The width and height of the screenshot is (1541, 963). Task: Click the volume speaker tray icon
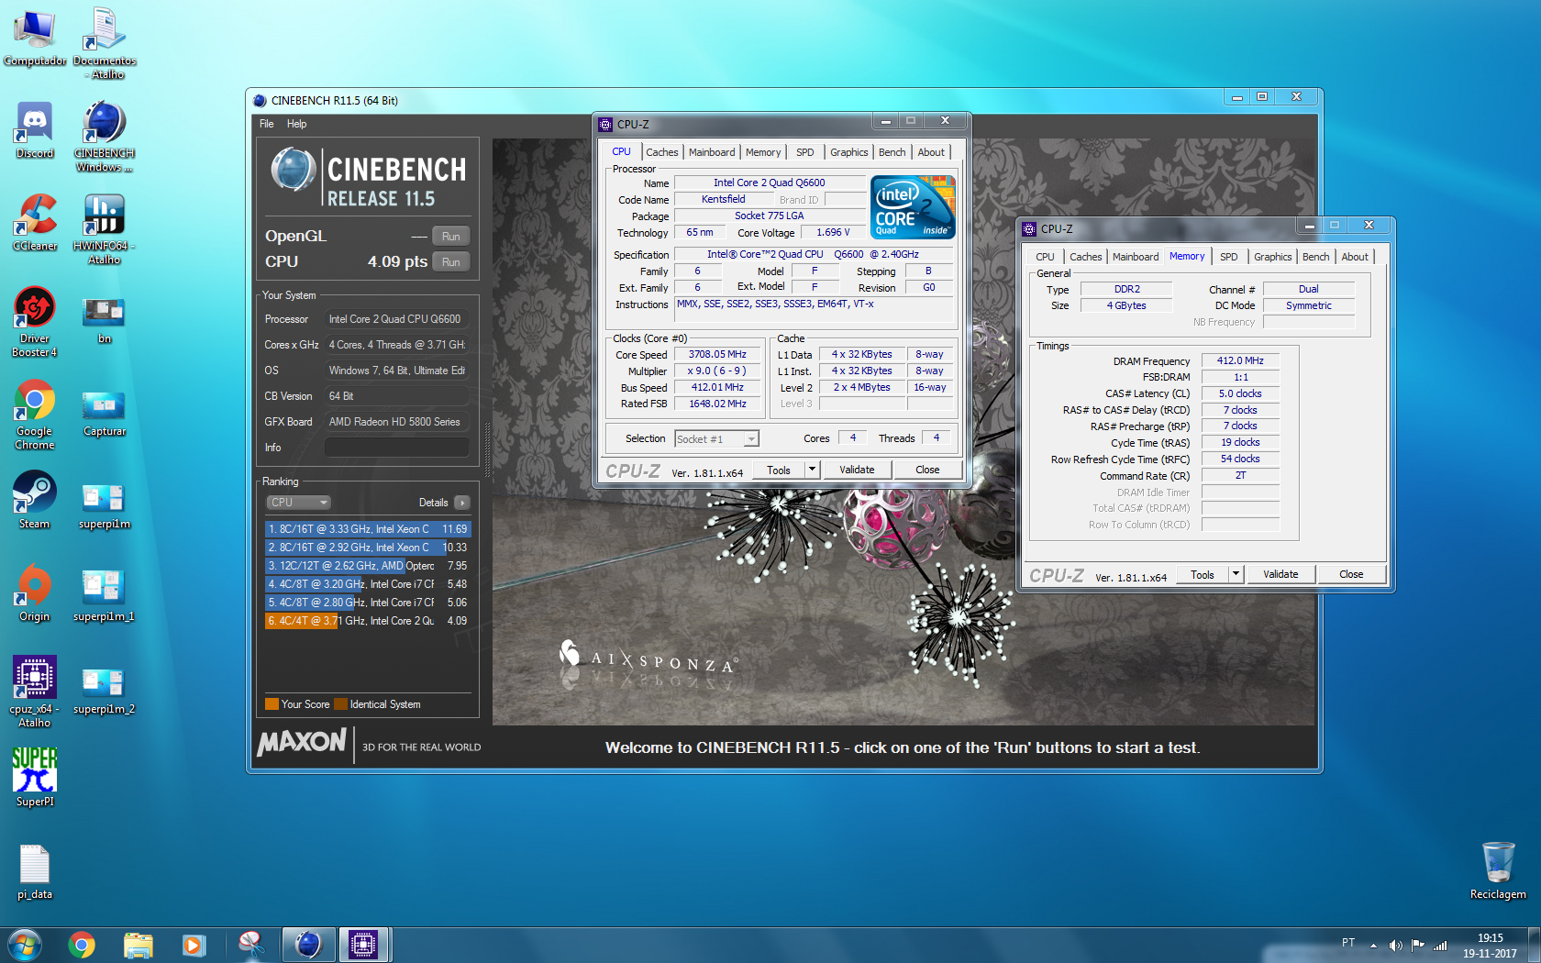[1395, 945]
